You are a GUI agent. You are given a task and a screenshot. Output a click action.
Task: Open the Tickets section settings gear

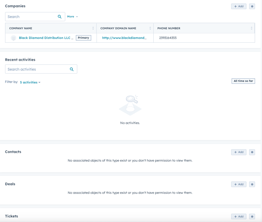(x=252, y=217)
